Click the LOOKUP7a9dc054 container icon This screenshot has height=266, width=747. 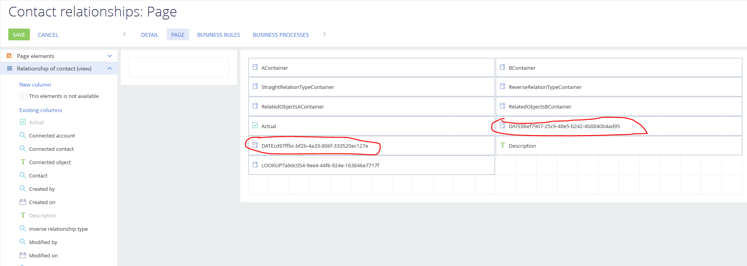pyautogui.click(x=255, y=165)
